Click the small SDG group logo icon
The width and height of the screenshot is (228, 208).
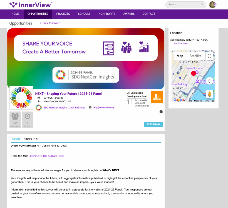[39, 108]
